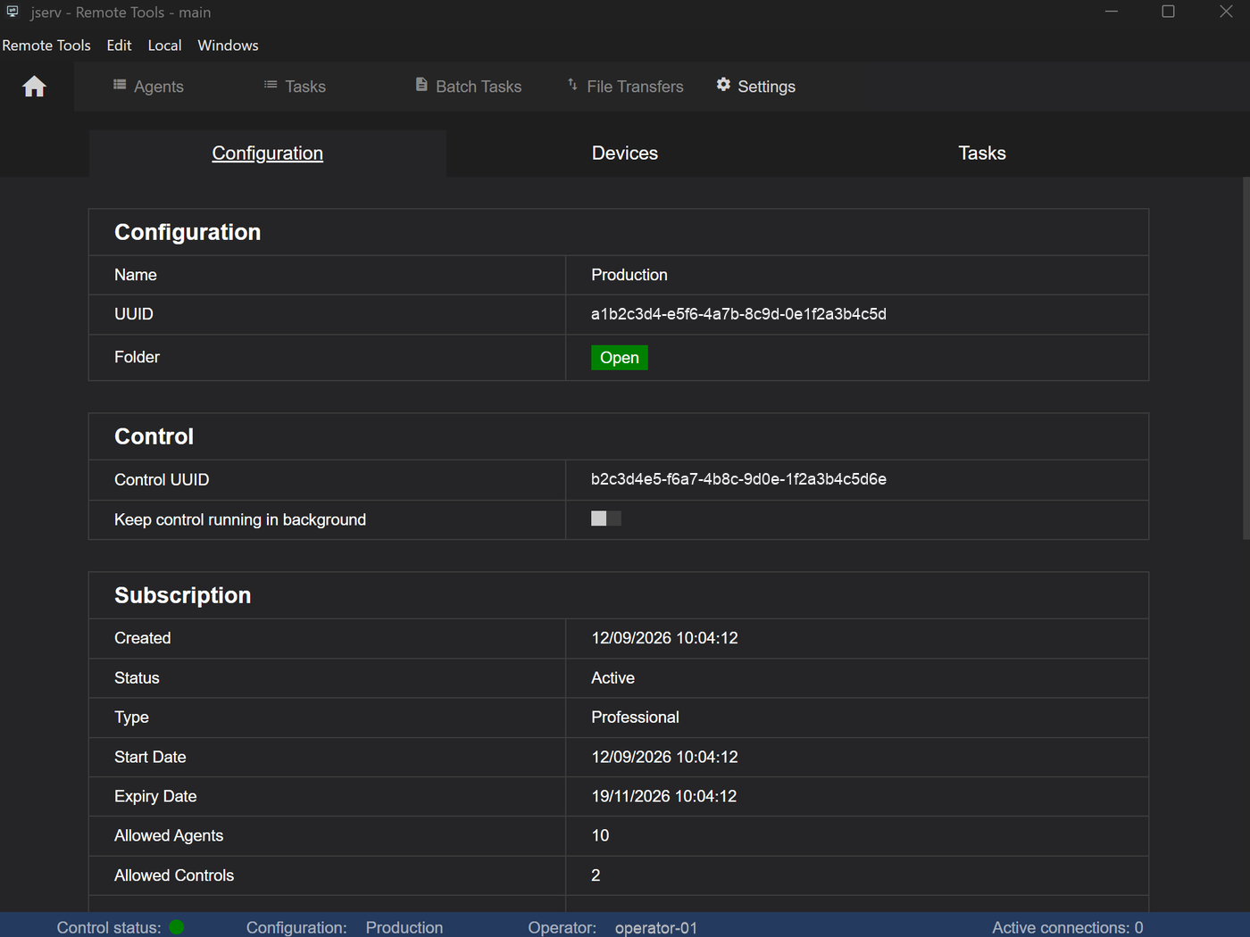Click operator-01 in the status bar
The height and width of the screenshot is (937, 1250).
click(x=656, y=928)
